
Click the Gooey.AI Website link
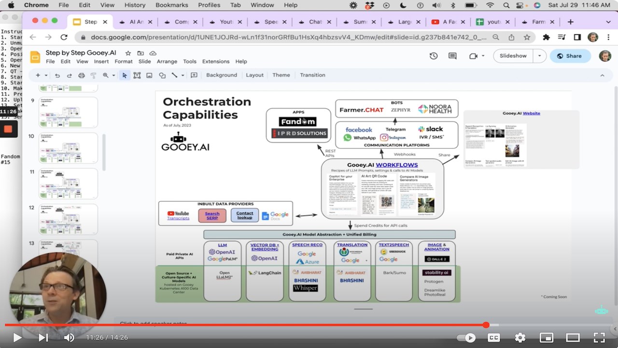531,113
